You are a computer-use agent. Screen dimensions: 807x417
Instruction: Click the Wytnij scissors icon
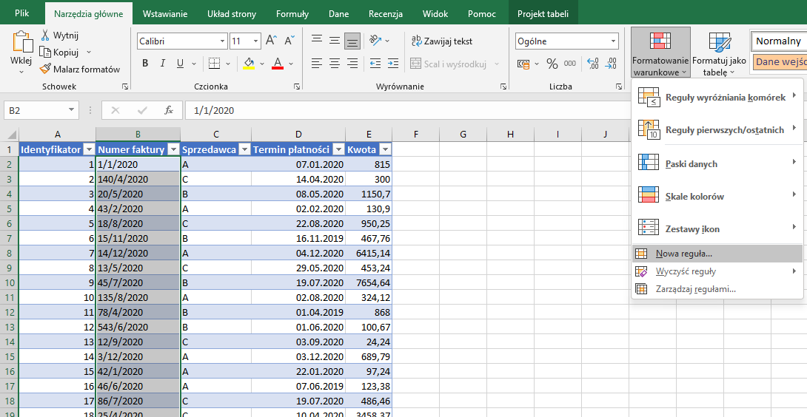pos(46,35)
